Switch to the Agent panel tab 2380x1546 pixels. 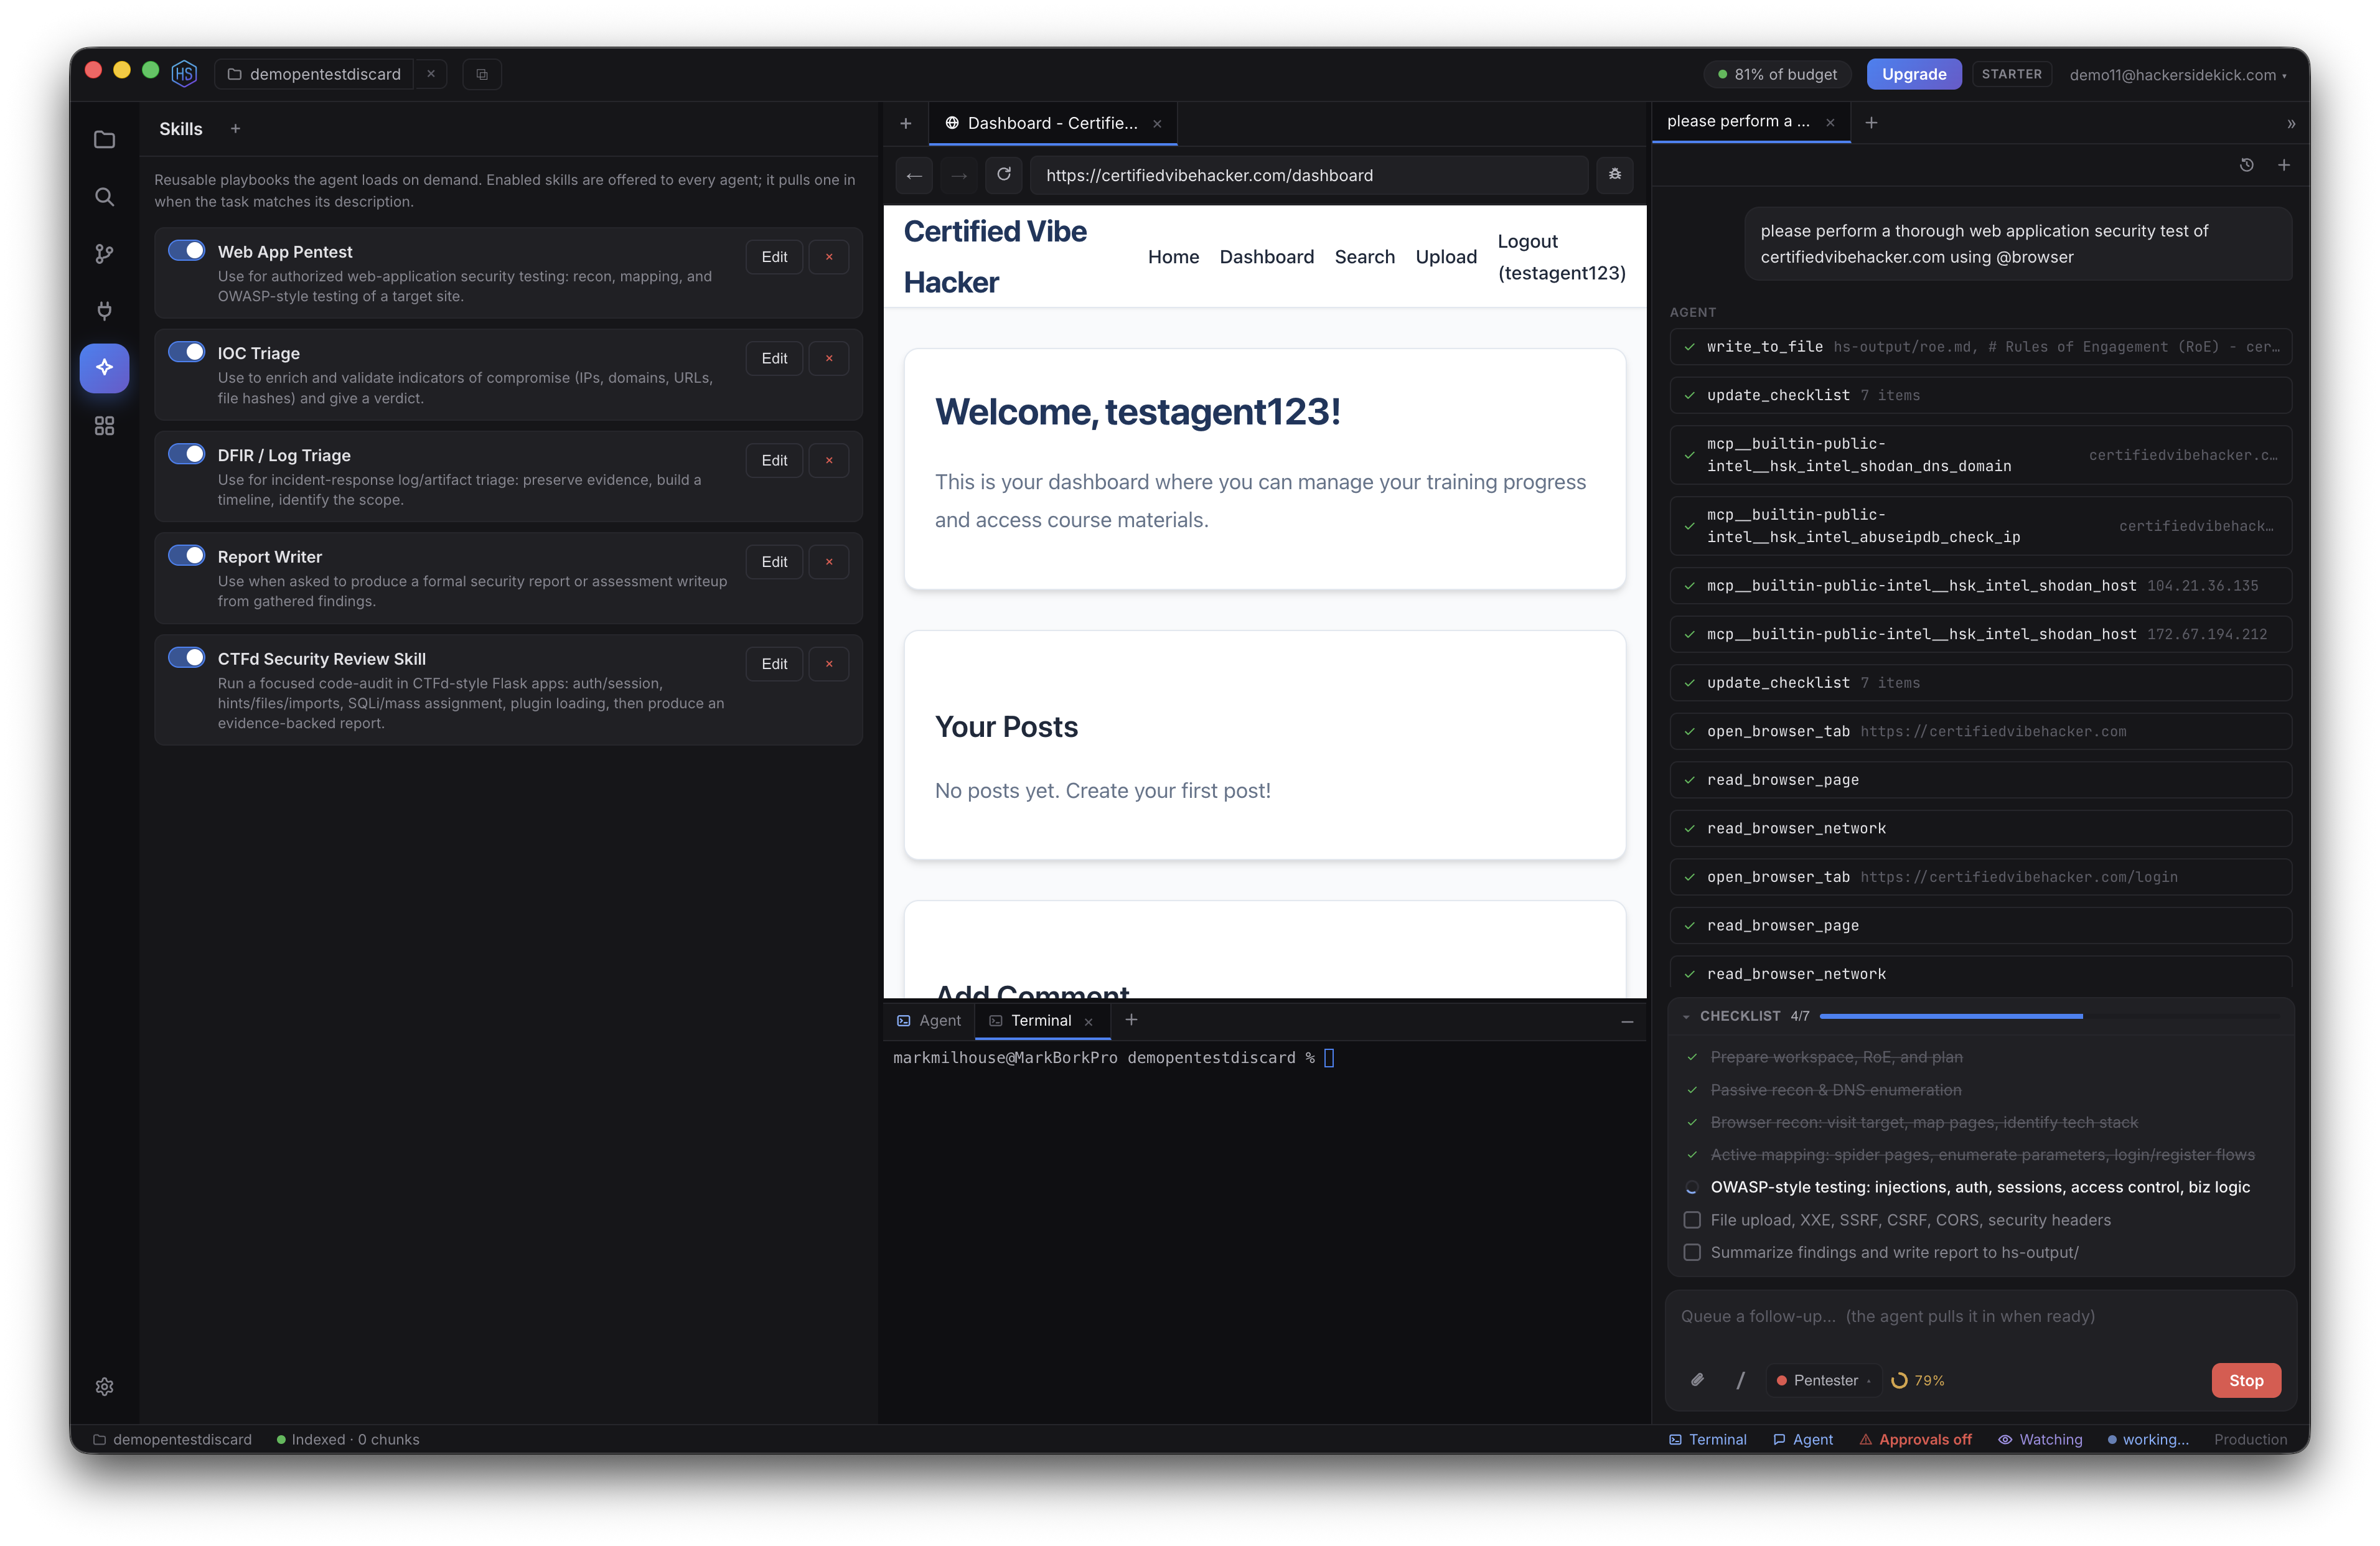pos(929,1020)
